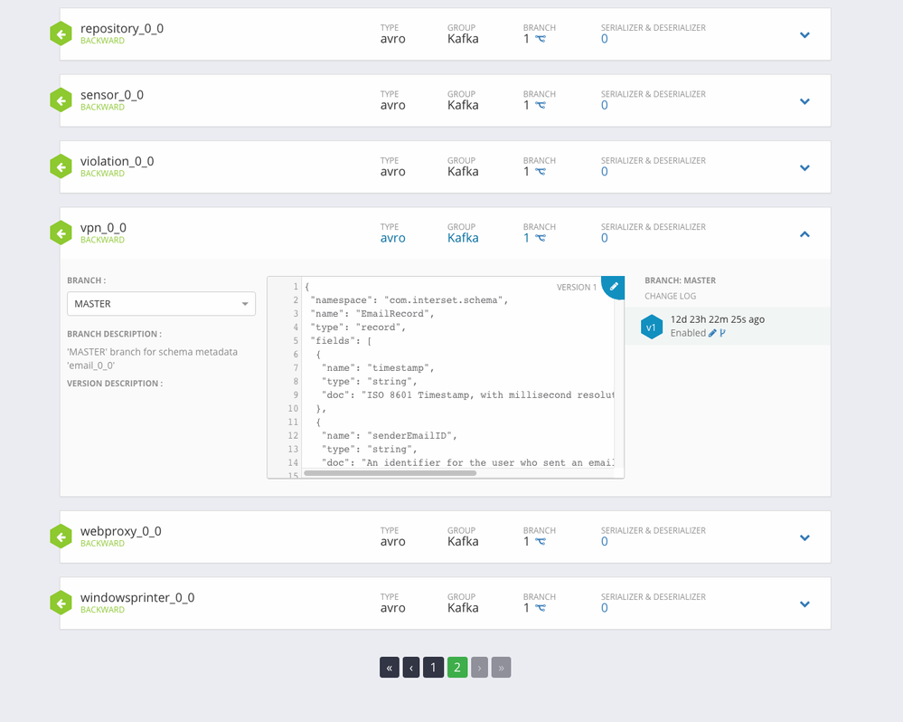The height and width of the screenshot is (722, 903).
Task: Collapse the vpn_0_0 schema row
Action: tap(805, 234)
